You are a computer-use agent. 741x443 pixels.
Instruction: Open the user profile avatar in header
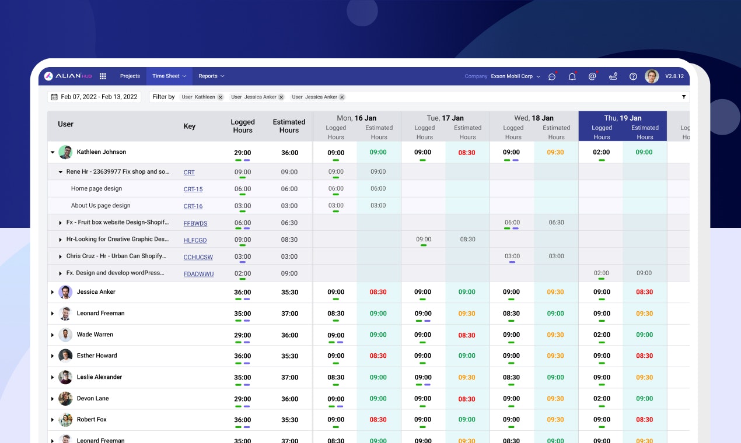point(652,76)
